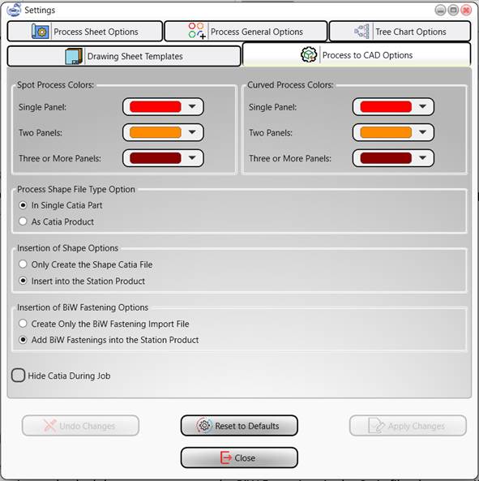479x481 pixels.
Task: Select Only Create the Shape Catia File
Action: click(x=23, y=264)
